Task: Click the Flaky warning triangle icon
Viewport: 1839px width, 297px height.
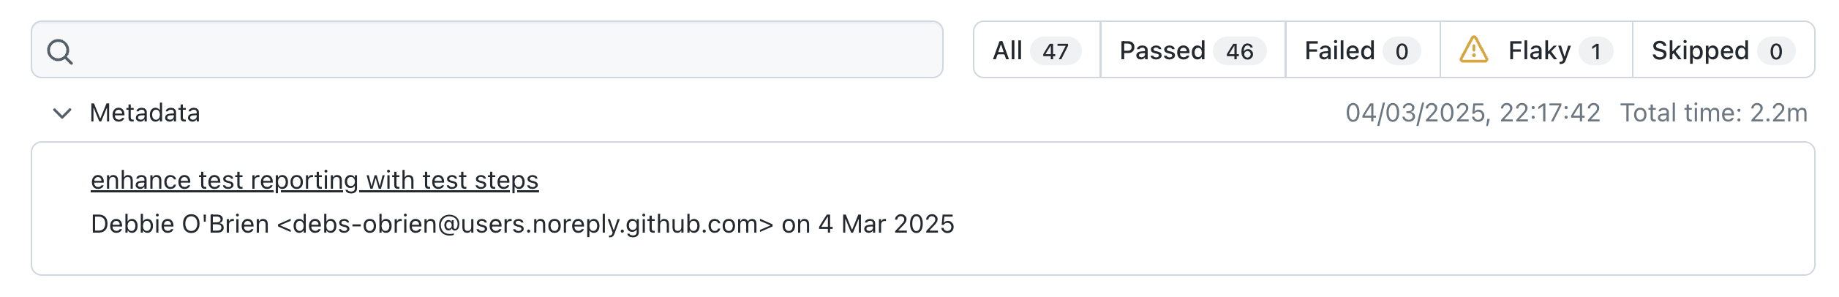Action: (x=1473, y=50)
